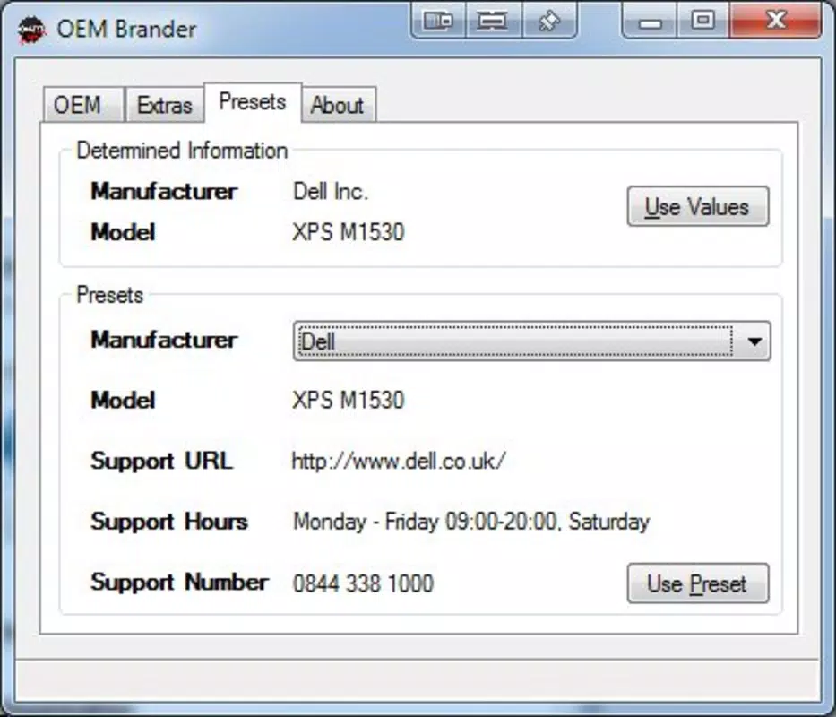Maximize the OEM Brander window
The image size is (836, 717).
703,21
